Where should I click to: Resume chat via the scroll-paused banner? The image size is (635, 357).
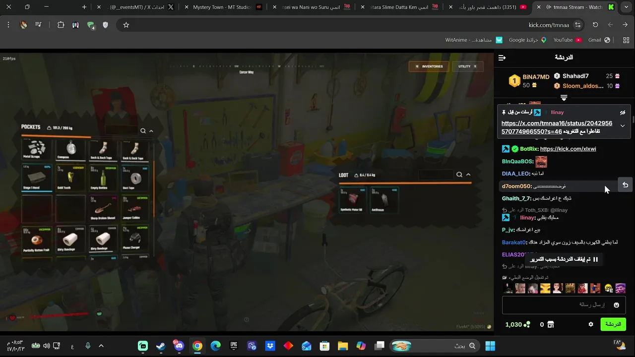coord(564,259)
